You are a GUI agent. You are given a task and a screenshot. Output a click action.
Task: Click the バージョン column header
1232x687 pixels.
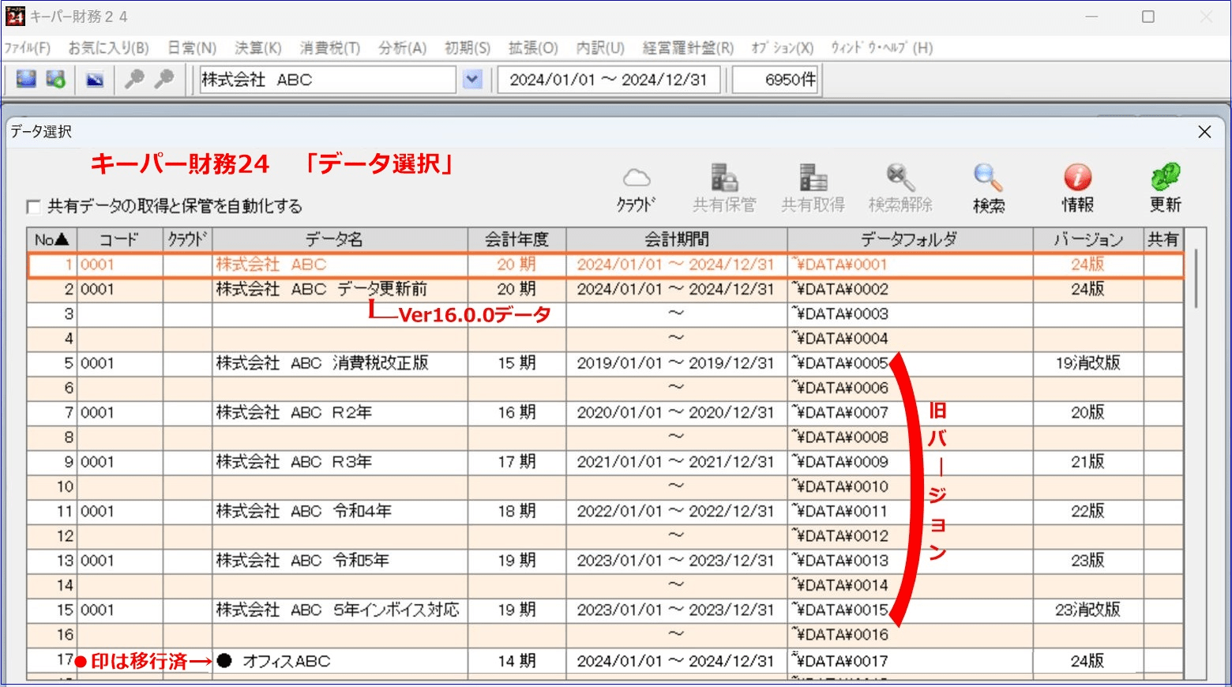coord(1088,240)
